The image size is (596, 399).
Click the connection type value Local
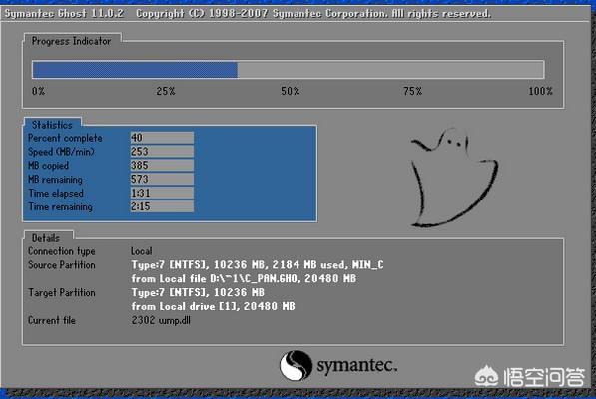pyautogui.click(x=142, y=251)
